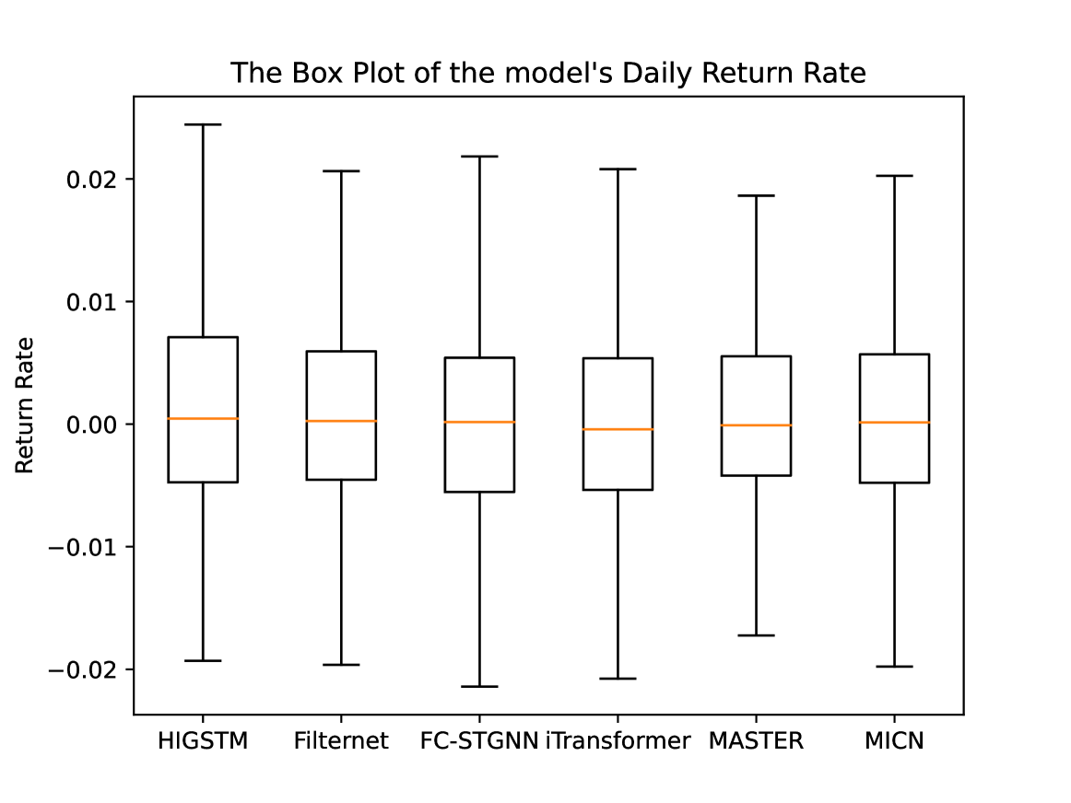Click the HIGSTM x-axis label
The height and width of the screenshot is (803, 1071).
click(x=203, y=740)
